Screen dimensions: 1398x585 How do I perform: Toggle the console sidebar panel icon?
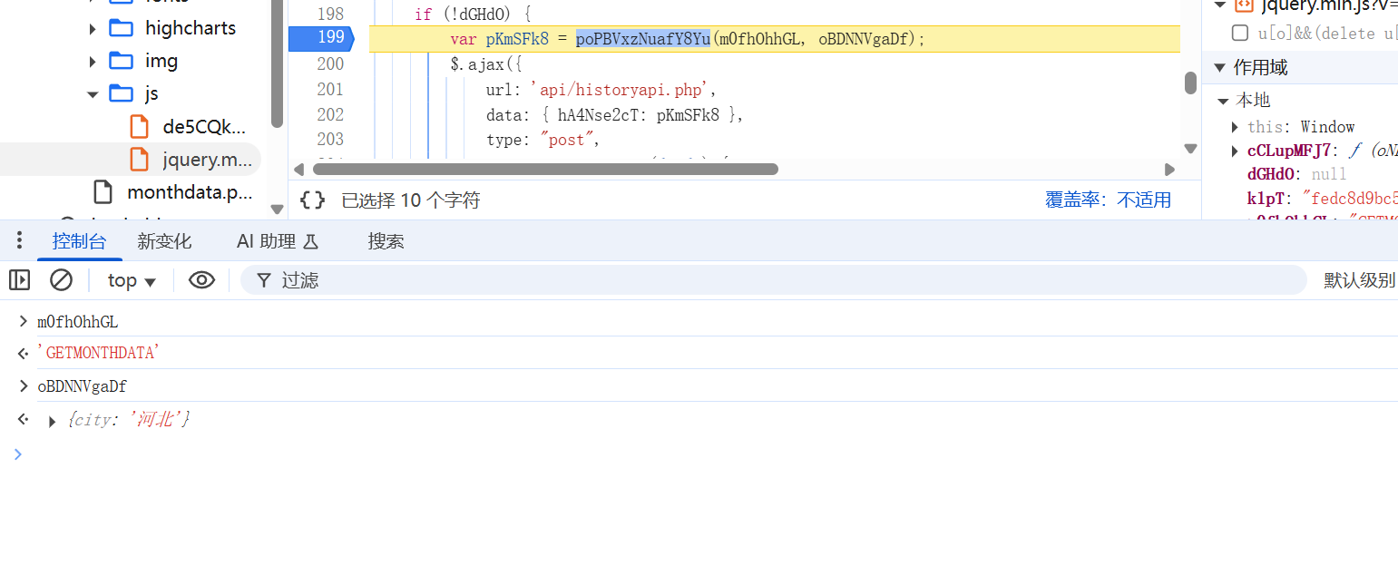[20, 280]
